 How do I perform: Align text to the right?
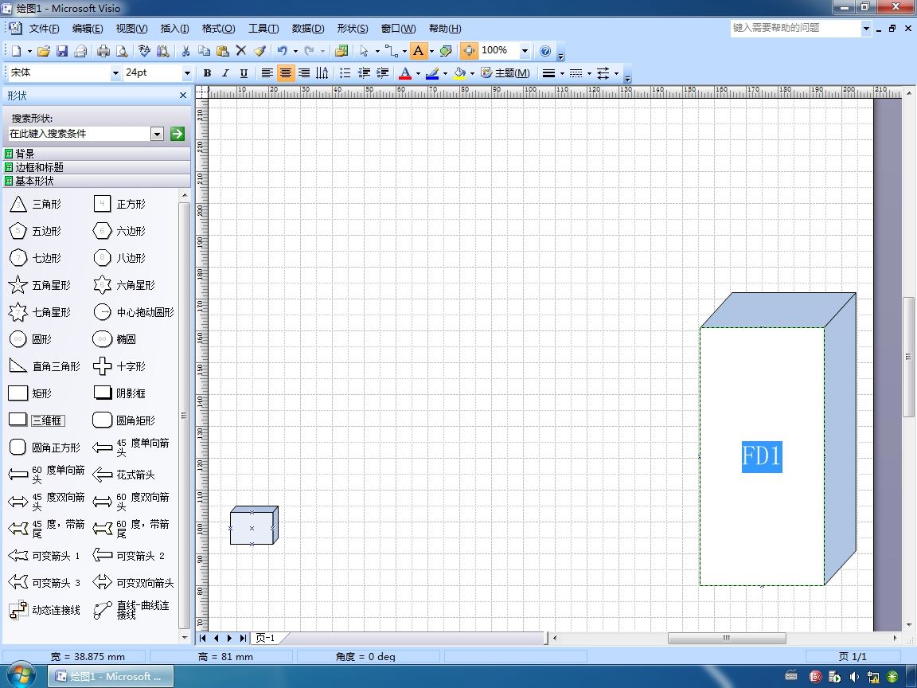click(x=304, y=73)
